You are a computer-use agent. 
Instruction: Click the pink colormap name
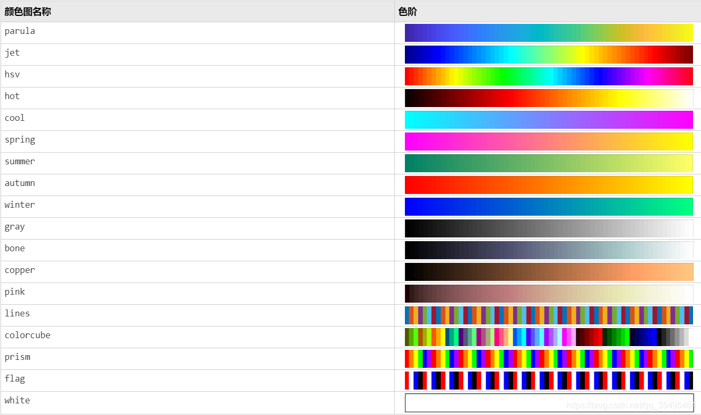click(15, 292)
